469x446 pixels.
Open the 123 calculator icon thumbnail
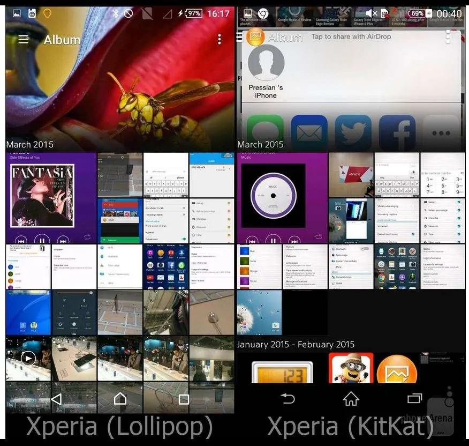coord(282,371)
